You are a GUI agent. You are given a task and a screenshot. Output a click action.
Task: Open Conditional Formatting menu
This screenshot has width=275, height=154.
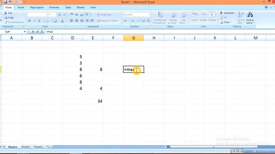point(159,18)
